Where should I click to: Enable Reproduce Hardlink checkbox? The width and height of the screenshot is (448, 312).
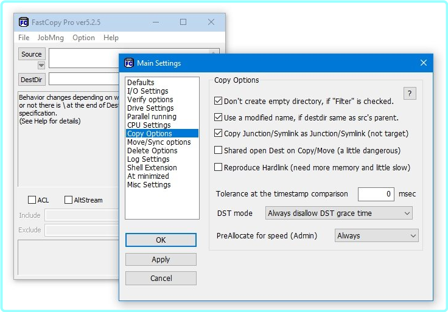[219, 167]
